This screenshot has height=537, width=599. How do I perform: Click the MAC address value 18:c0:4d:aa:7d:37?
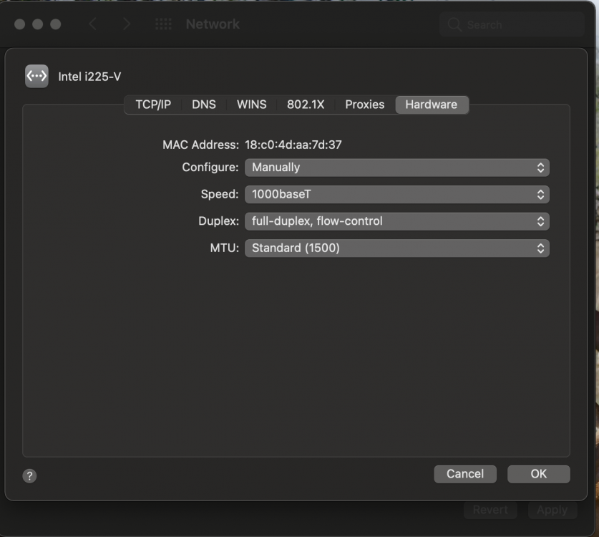pos(293,145)
